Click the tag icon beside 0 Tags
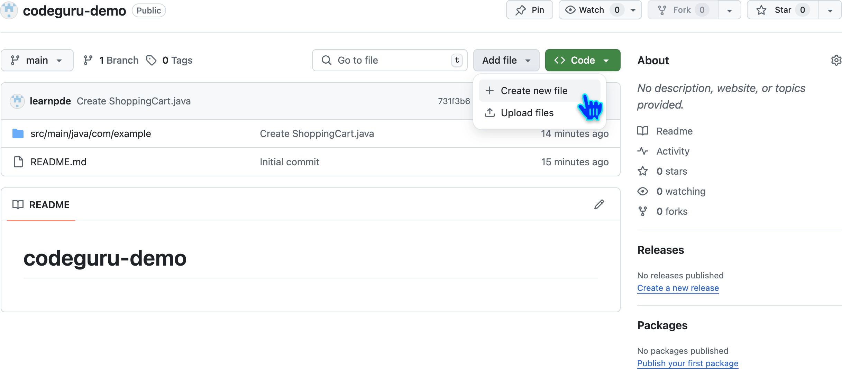 click(x=151, y=60)
